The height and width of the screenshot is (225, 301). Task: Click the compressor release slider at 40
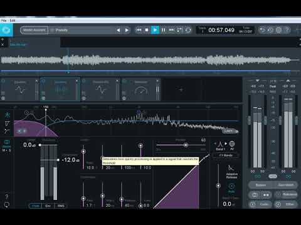click(x=122, y=199)
